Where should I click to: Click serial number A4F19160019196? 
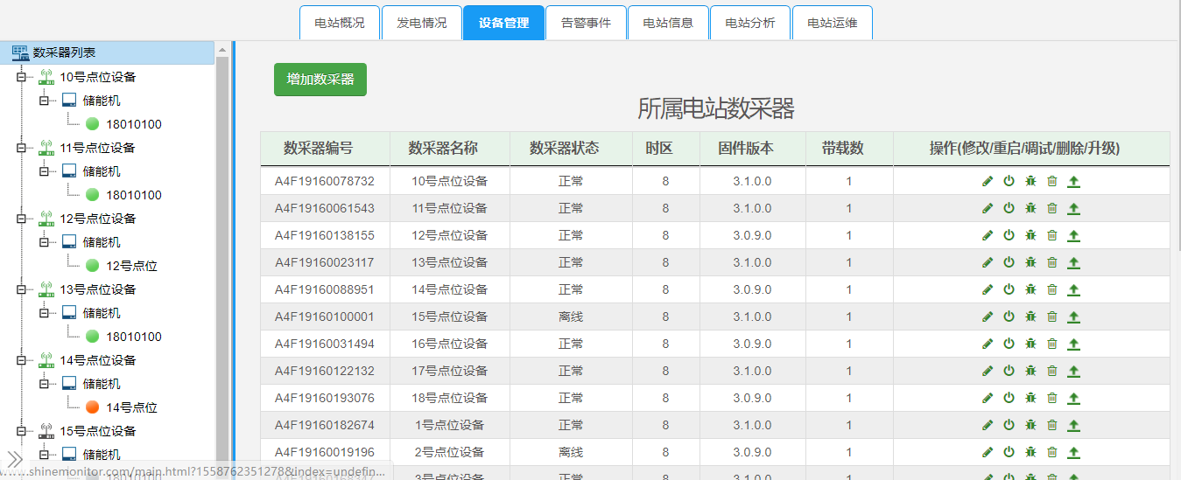(x=325, y=453)
